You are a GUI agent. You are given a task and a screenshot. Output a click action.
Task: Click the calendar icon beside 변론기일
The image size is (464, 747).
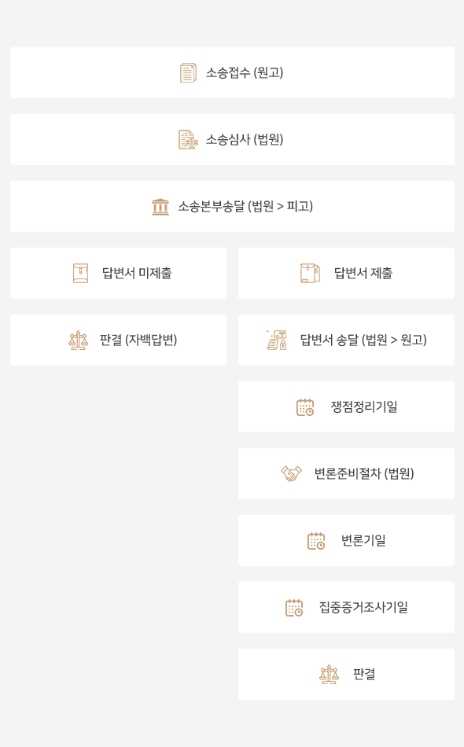[316, 541]
